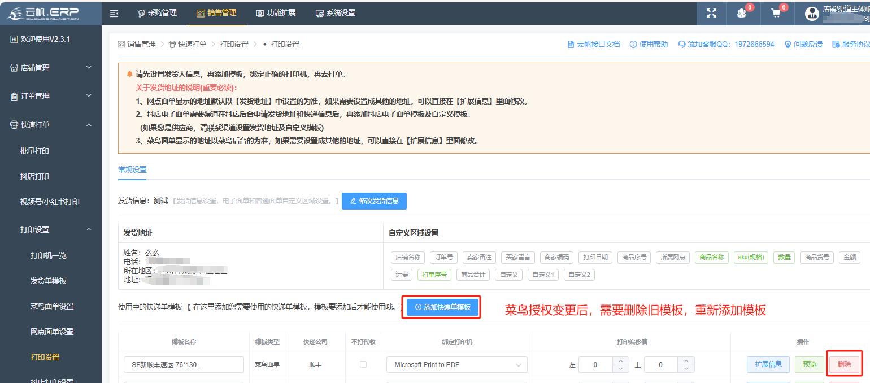Click the user avatar account icon

(x=812, y=13)
